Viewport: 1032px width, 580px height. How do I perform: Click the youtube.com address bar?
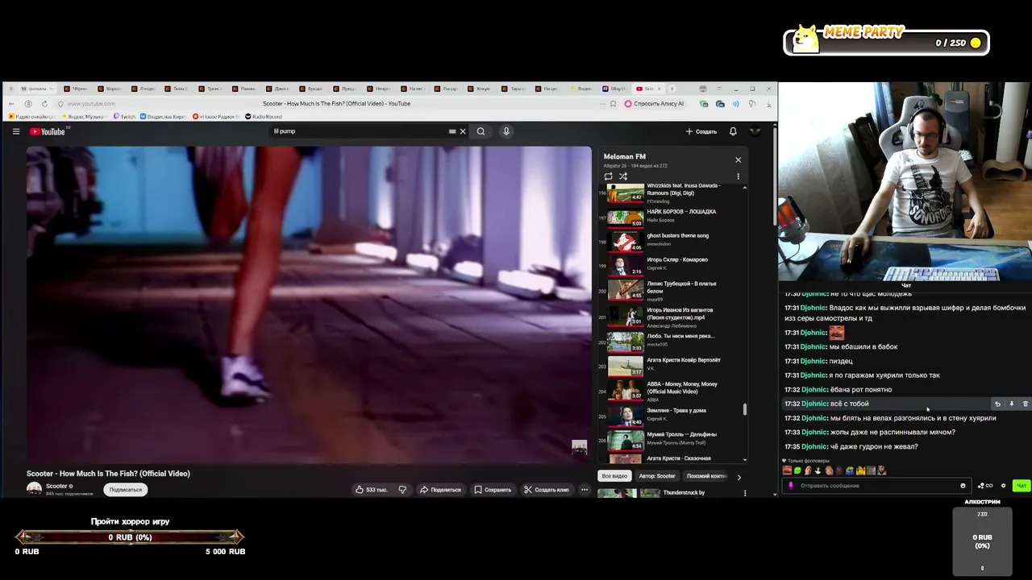coord(91,104)
